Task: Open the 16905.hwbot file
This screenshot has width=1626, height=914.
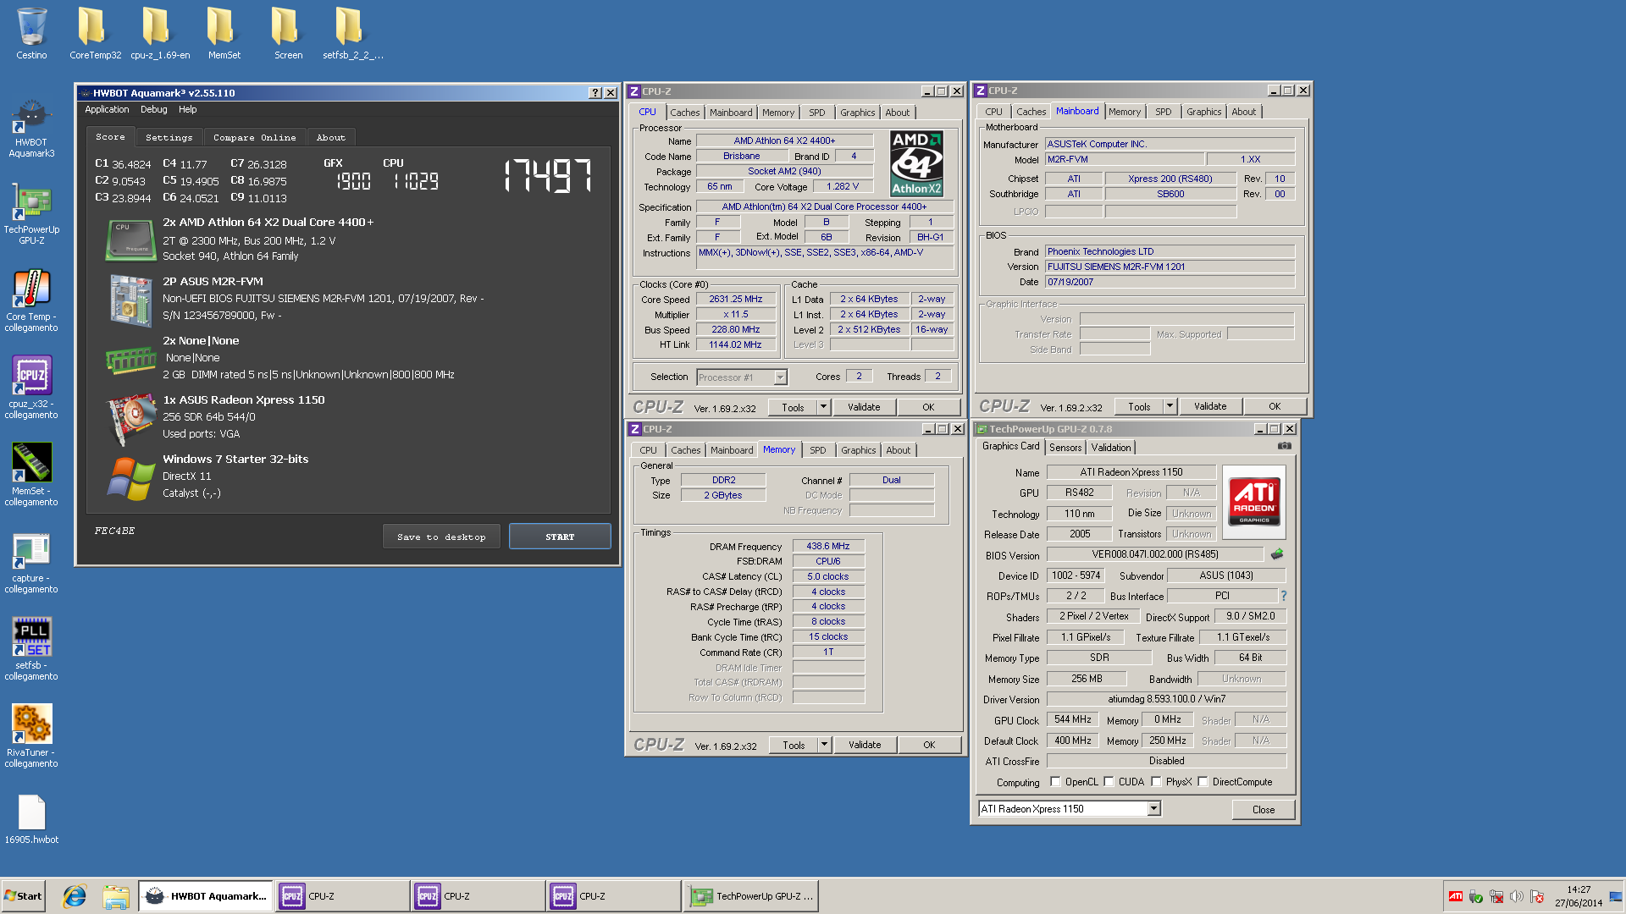Action: pos(31,819)
